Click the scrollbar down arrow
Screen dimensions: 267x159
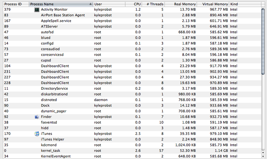pyautogui.click(x=263, y=156)
